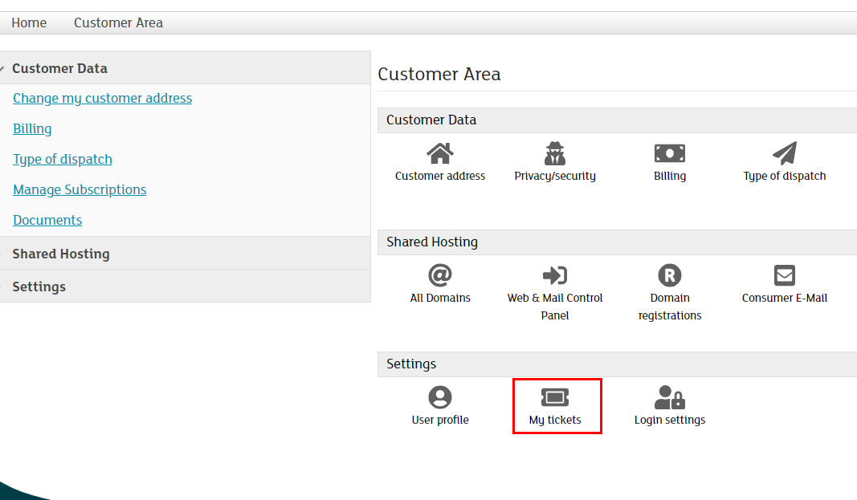
Task: Open the User profile icon
Action: [x=440, y=397]
